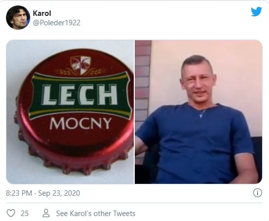Open the Lech Mocny bottle cap image
Screen dimensions: 269x221
pos(70,112)
